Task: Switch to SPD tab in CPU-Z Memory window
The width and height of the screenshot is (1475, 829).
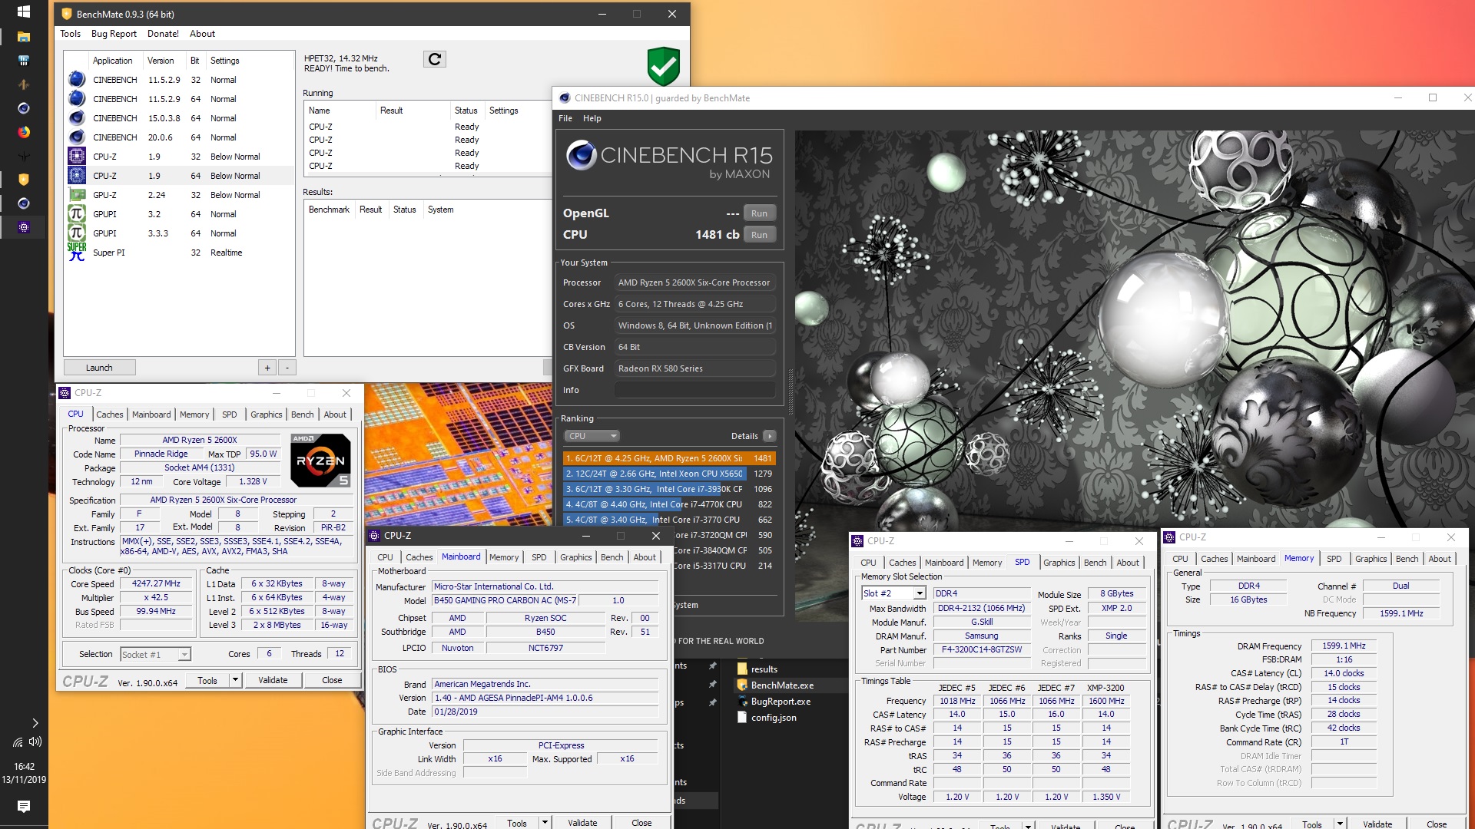Action: coord(1334,559)
